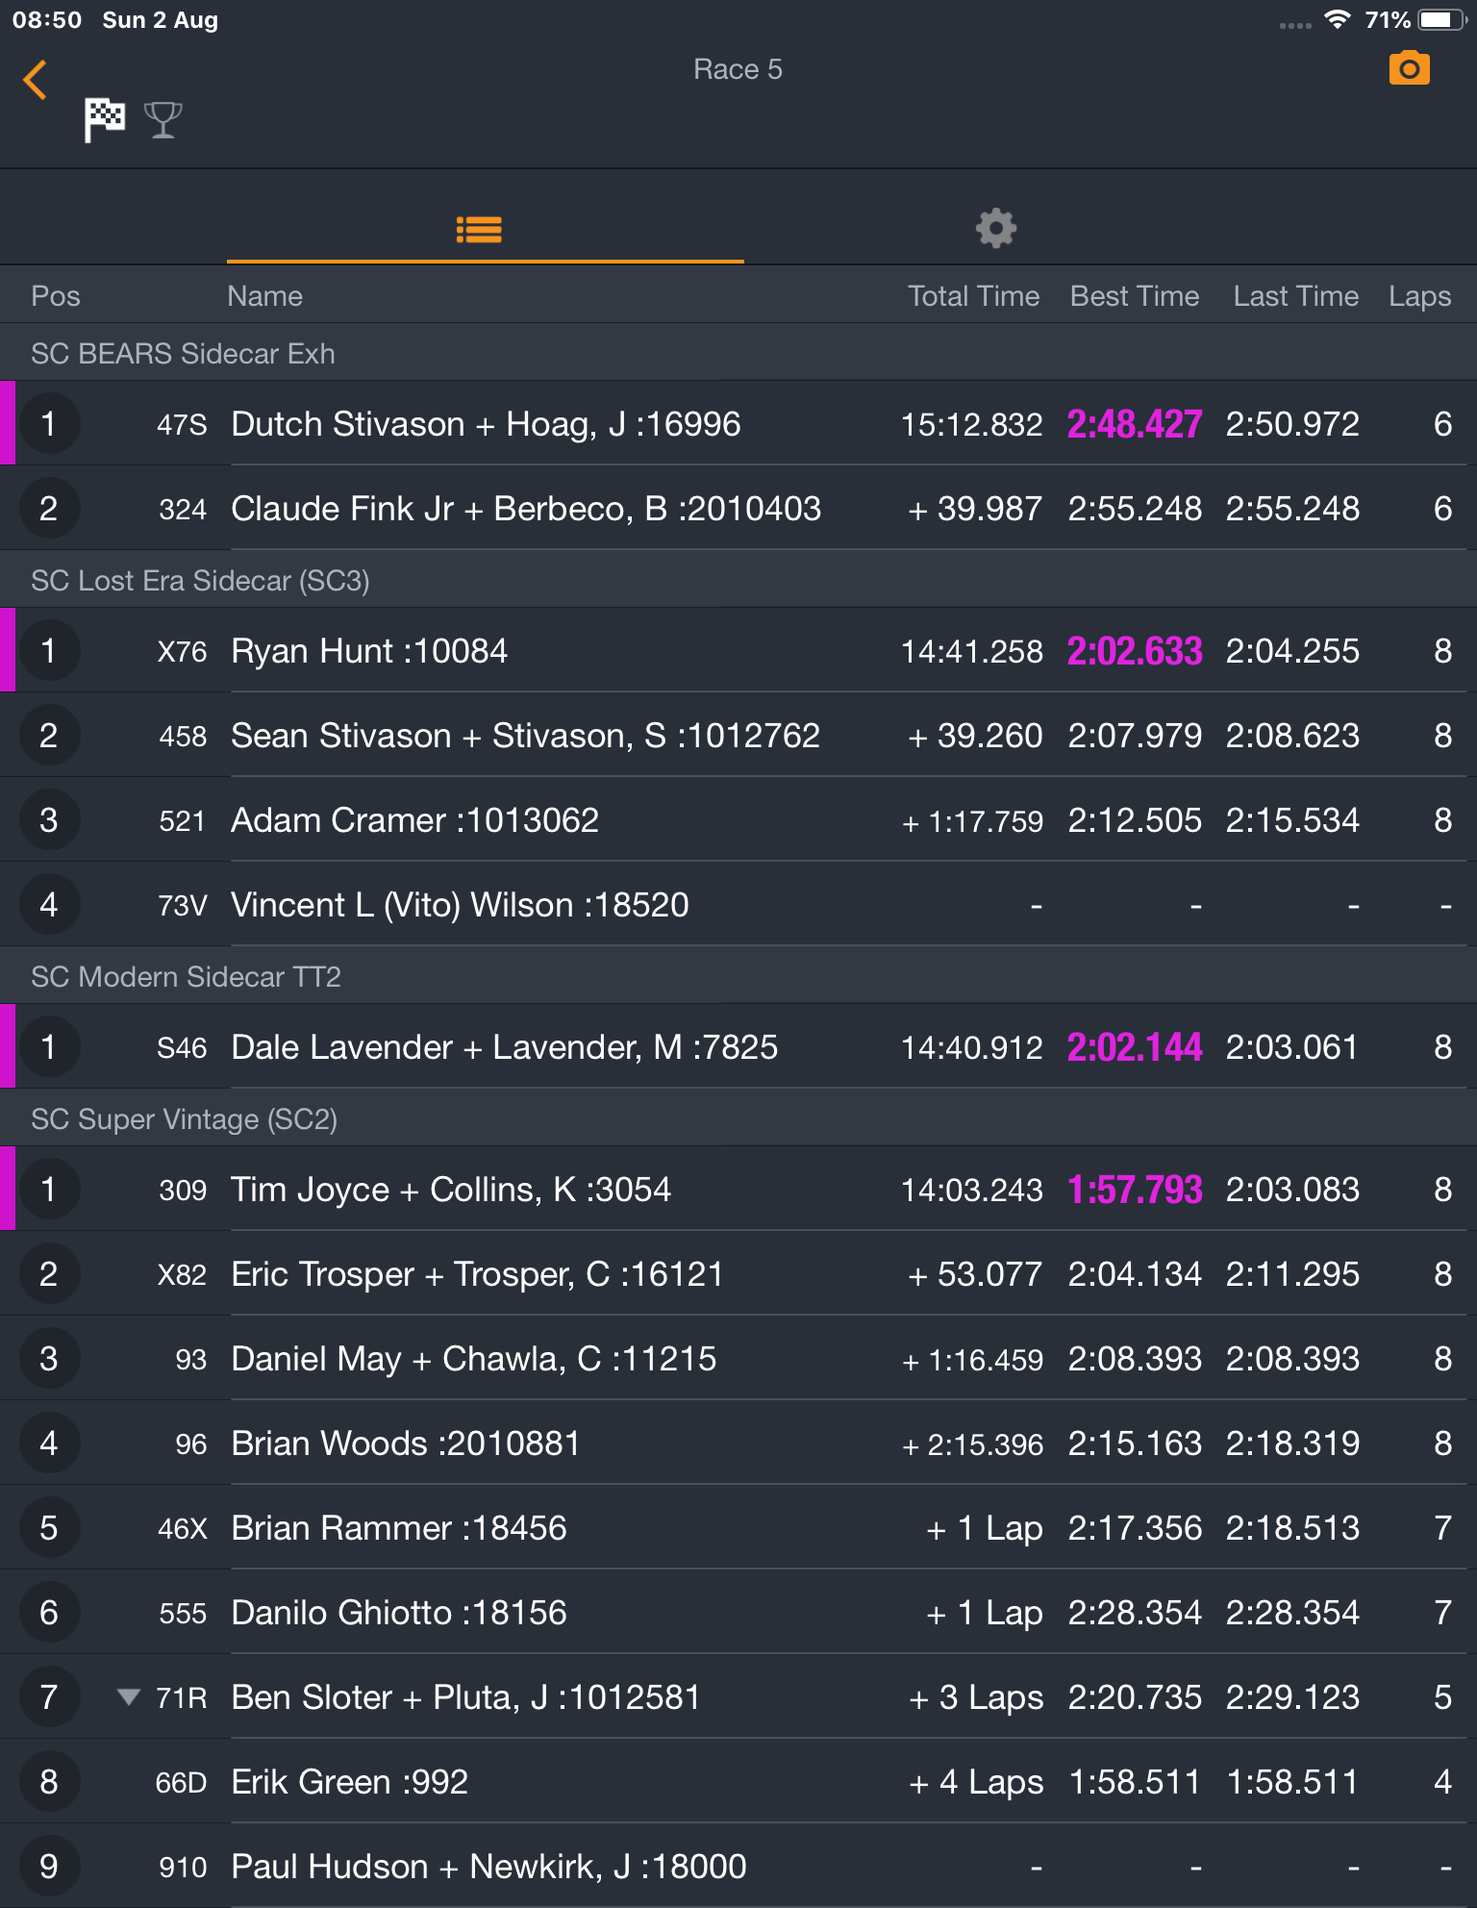Tap bike number X76
The image size is (1477, 1908).
[182, 652]
